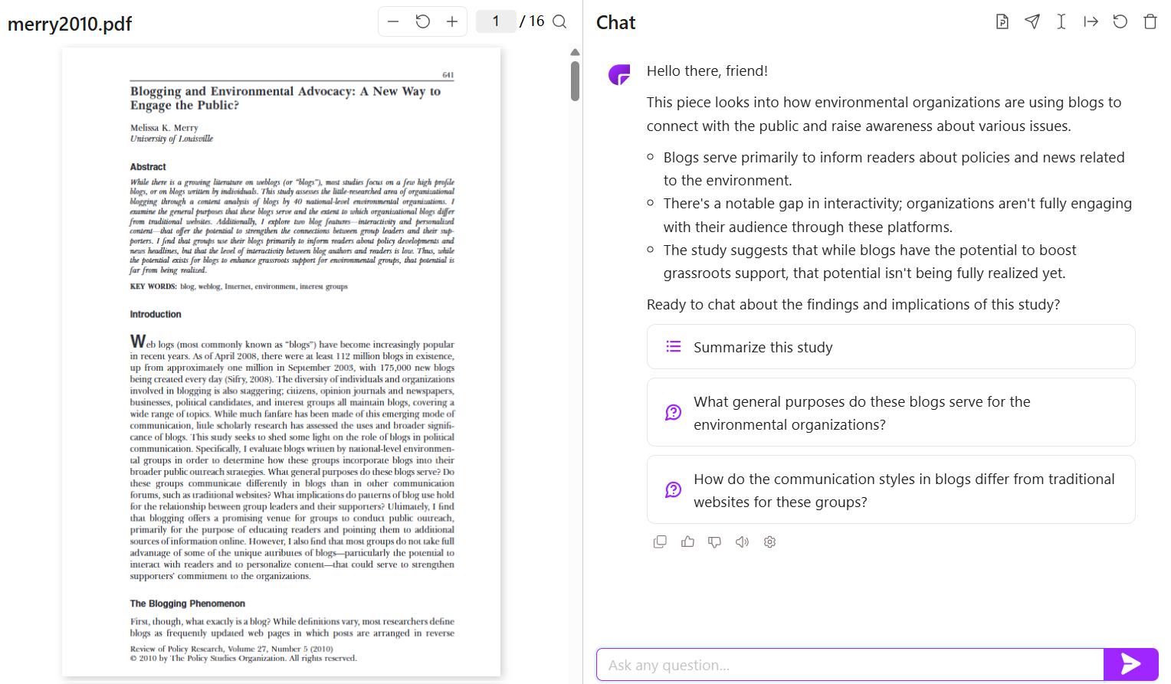
Task: Open the PDF summary options
Action: [1002, 21]
